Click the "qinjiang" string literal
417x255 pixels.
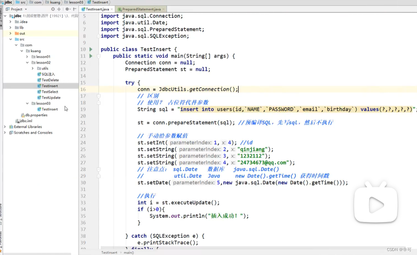pos(252,149)
